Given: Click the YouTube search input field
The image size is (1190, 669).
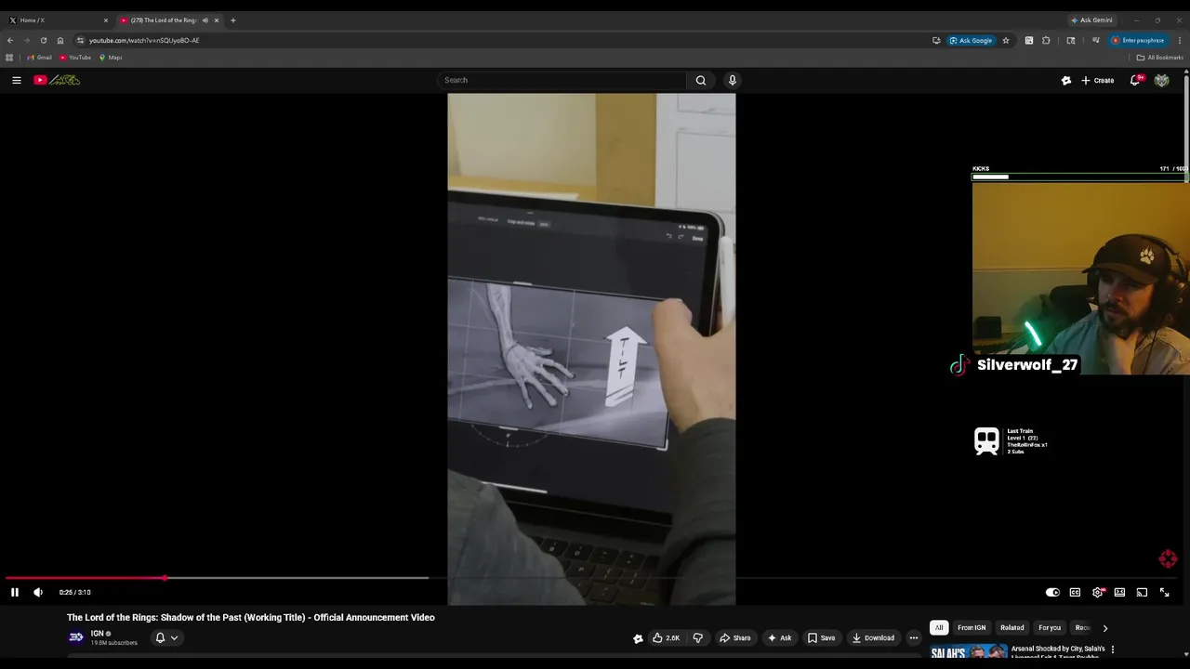Looking at the screenshot, I should coord(562,80).
